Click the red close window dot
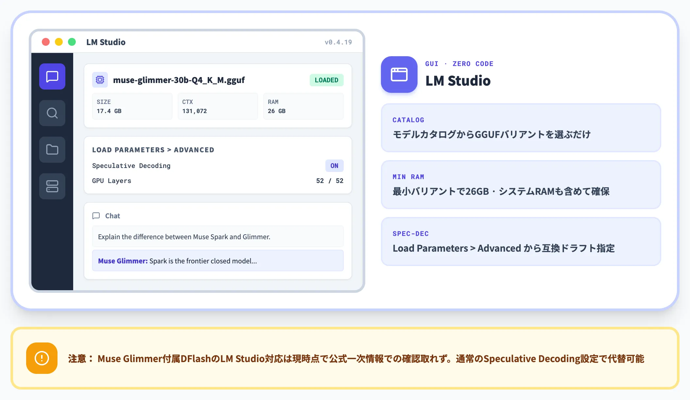Viewport: 690px width, 400px height. click(46, 42)
